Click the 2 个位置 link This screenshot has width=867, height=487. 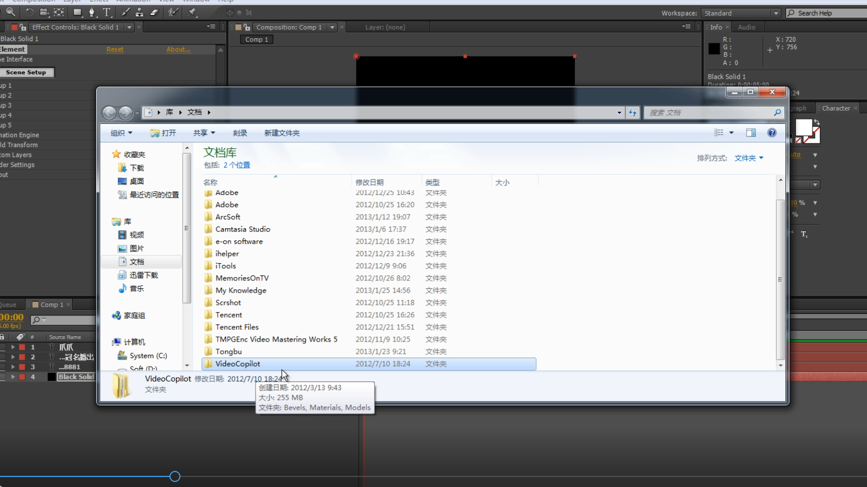[237, 165]
